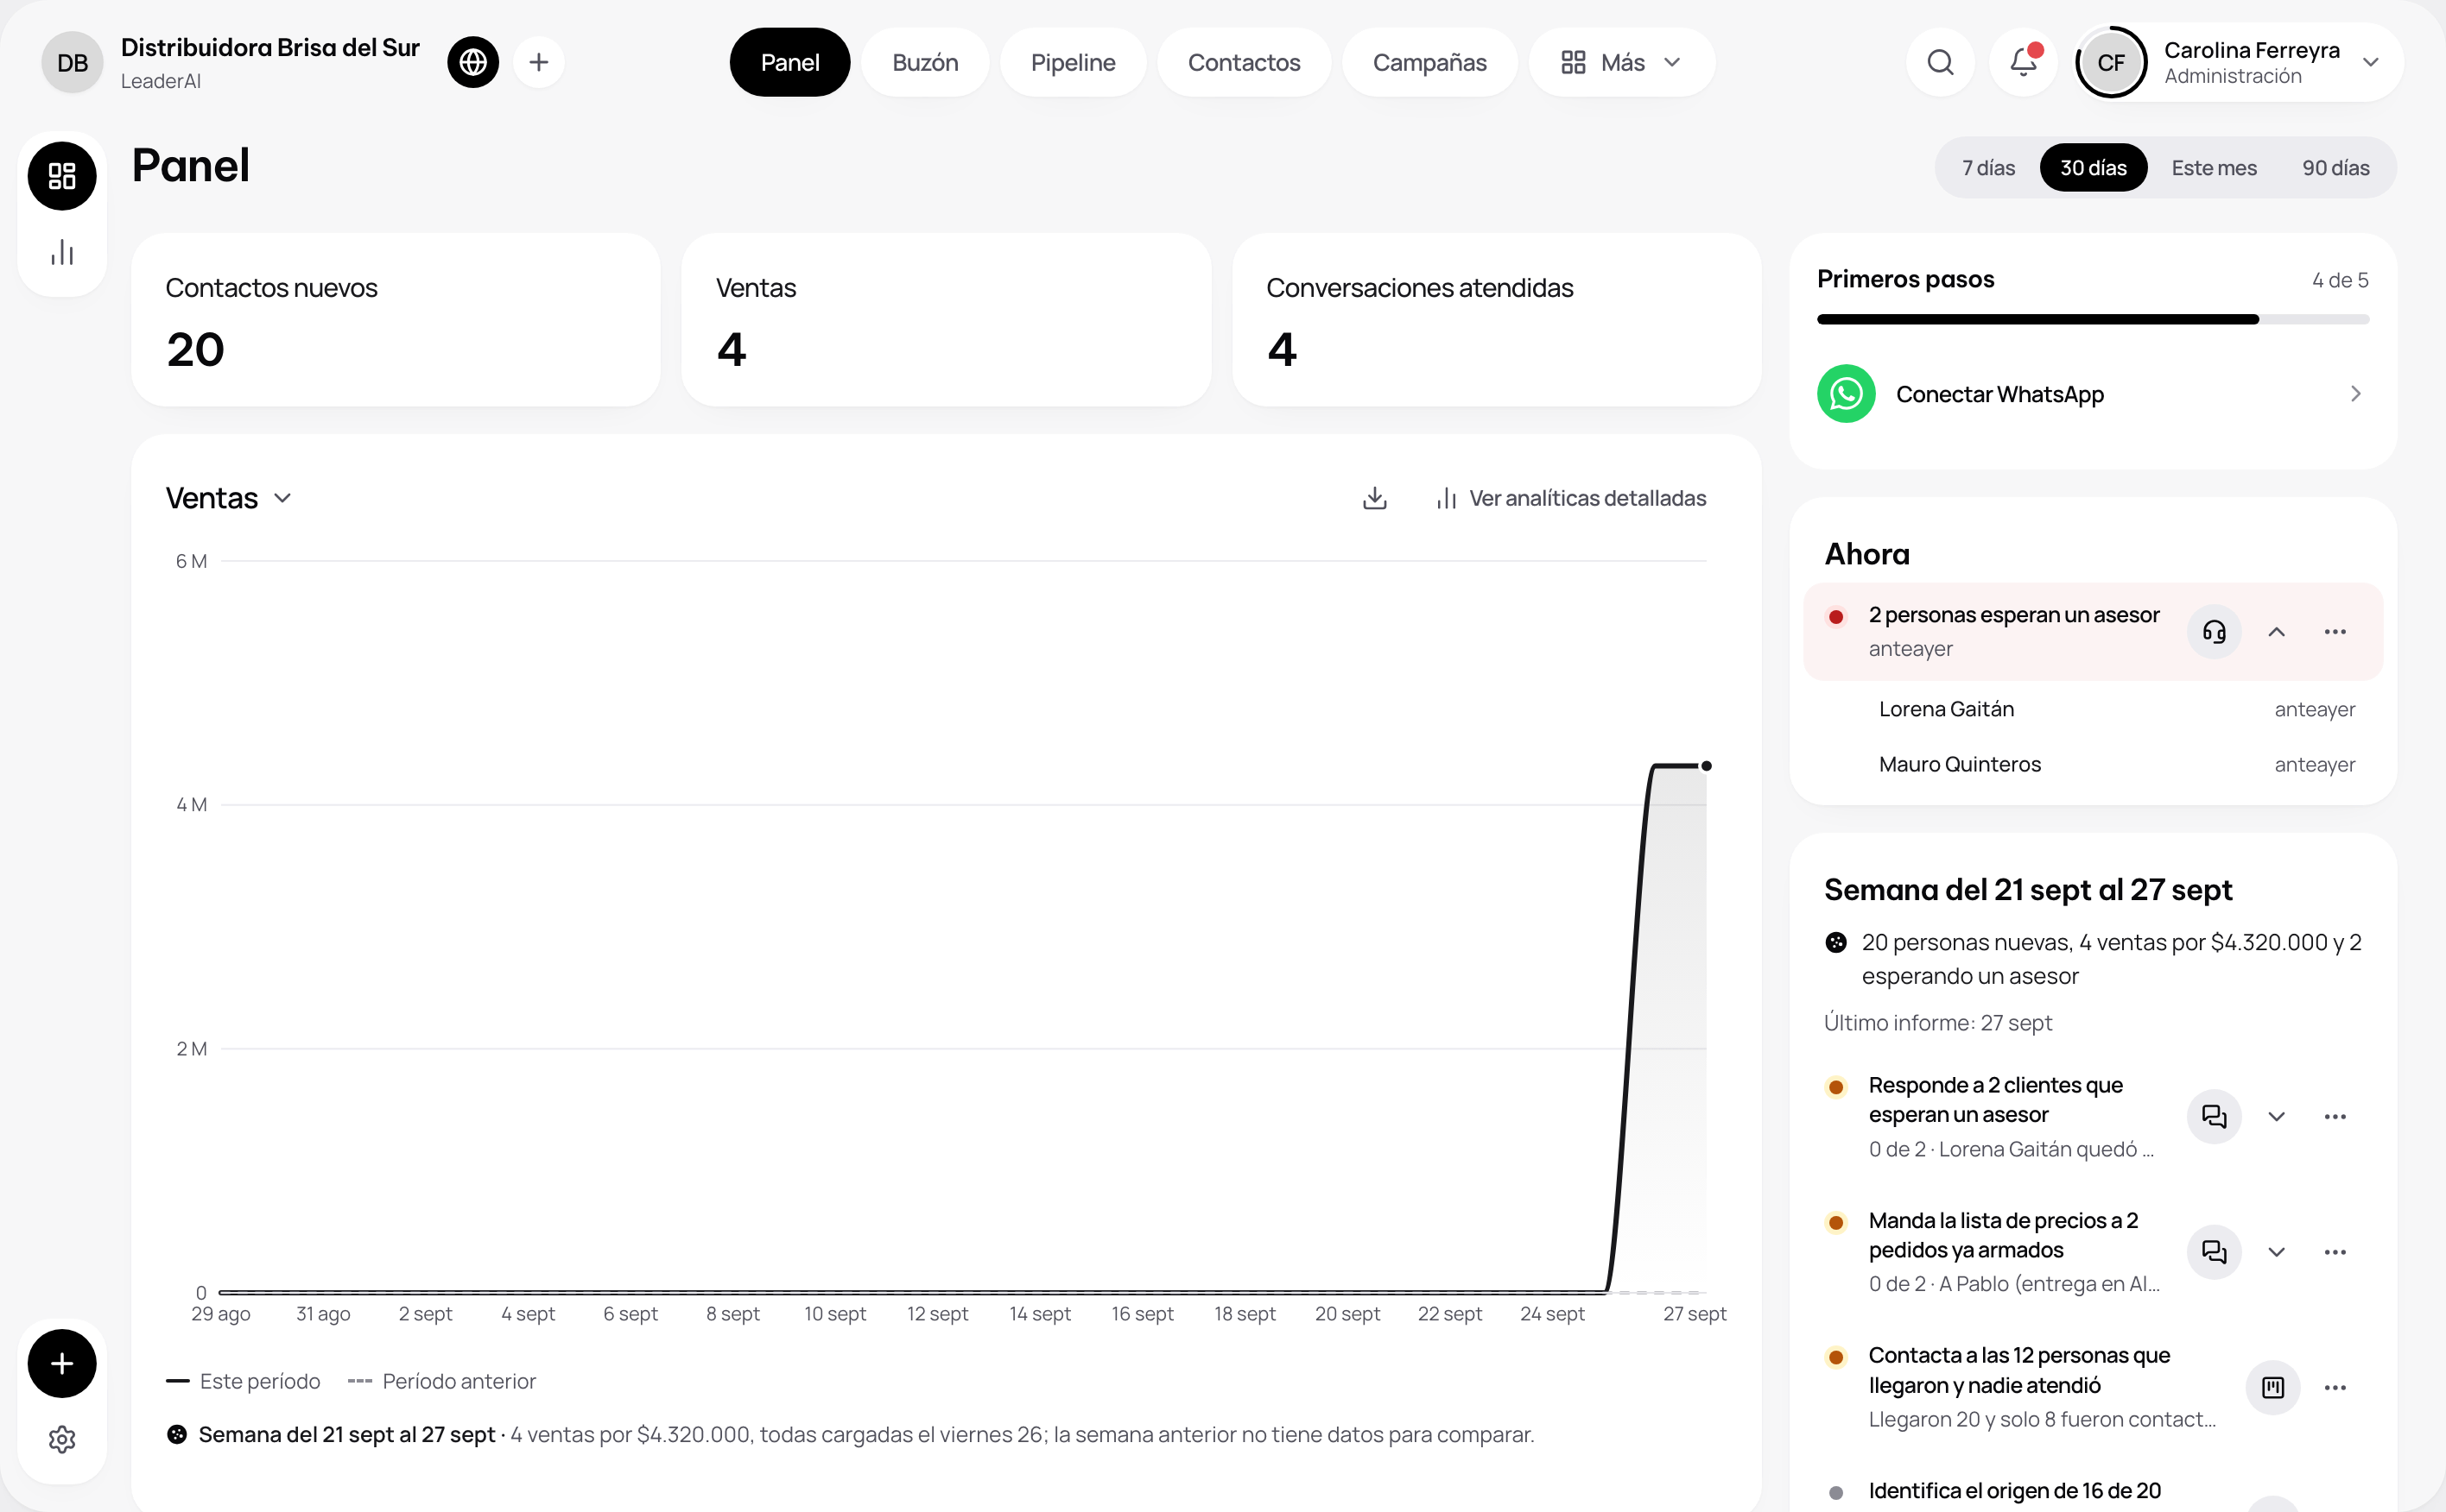
Task: Expand the Más navigation menu
Action: [x=1621, y=62]
